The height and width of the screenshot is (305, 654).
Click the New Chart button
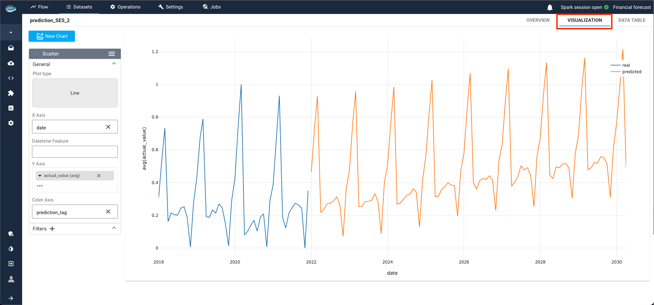click(x=52, y=36)
